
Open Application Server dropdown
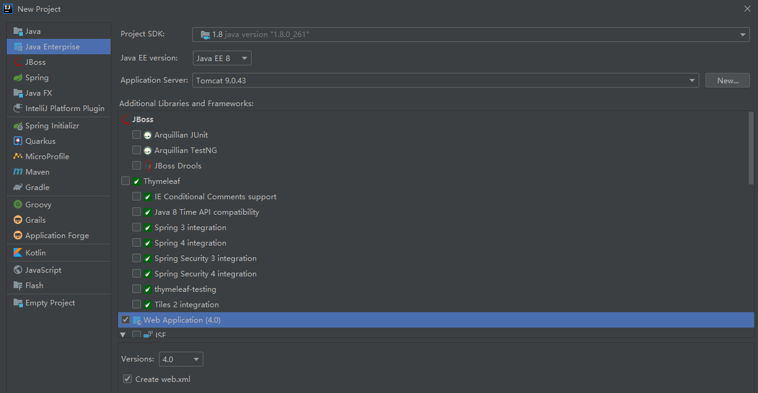tap(446, 80)
